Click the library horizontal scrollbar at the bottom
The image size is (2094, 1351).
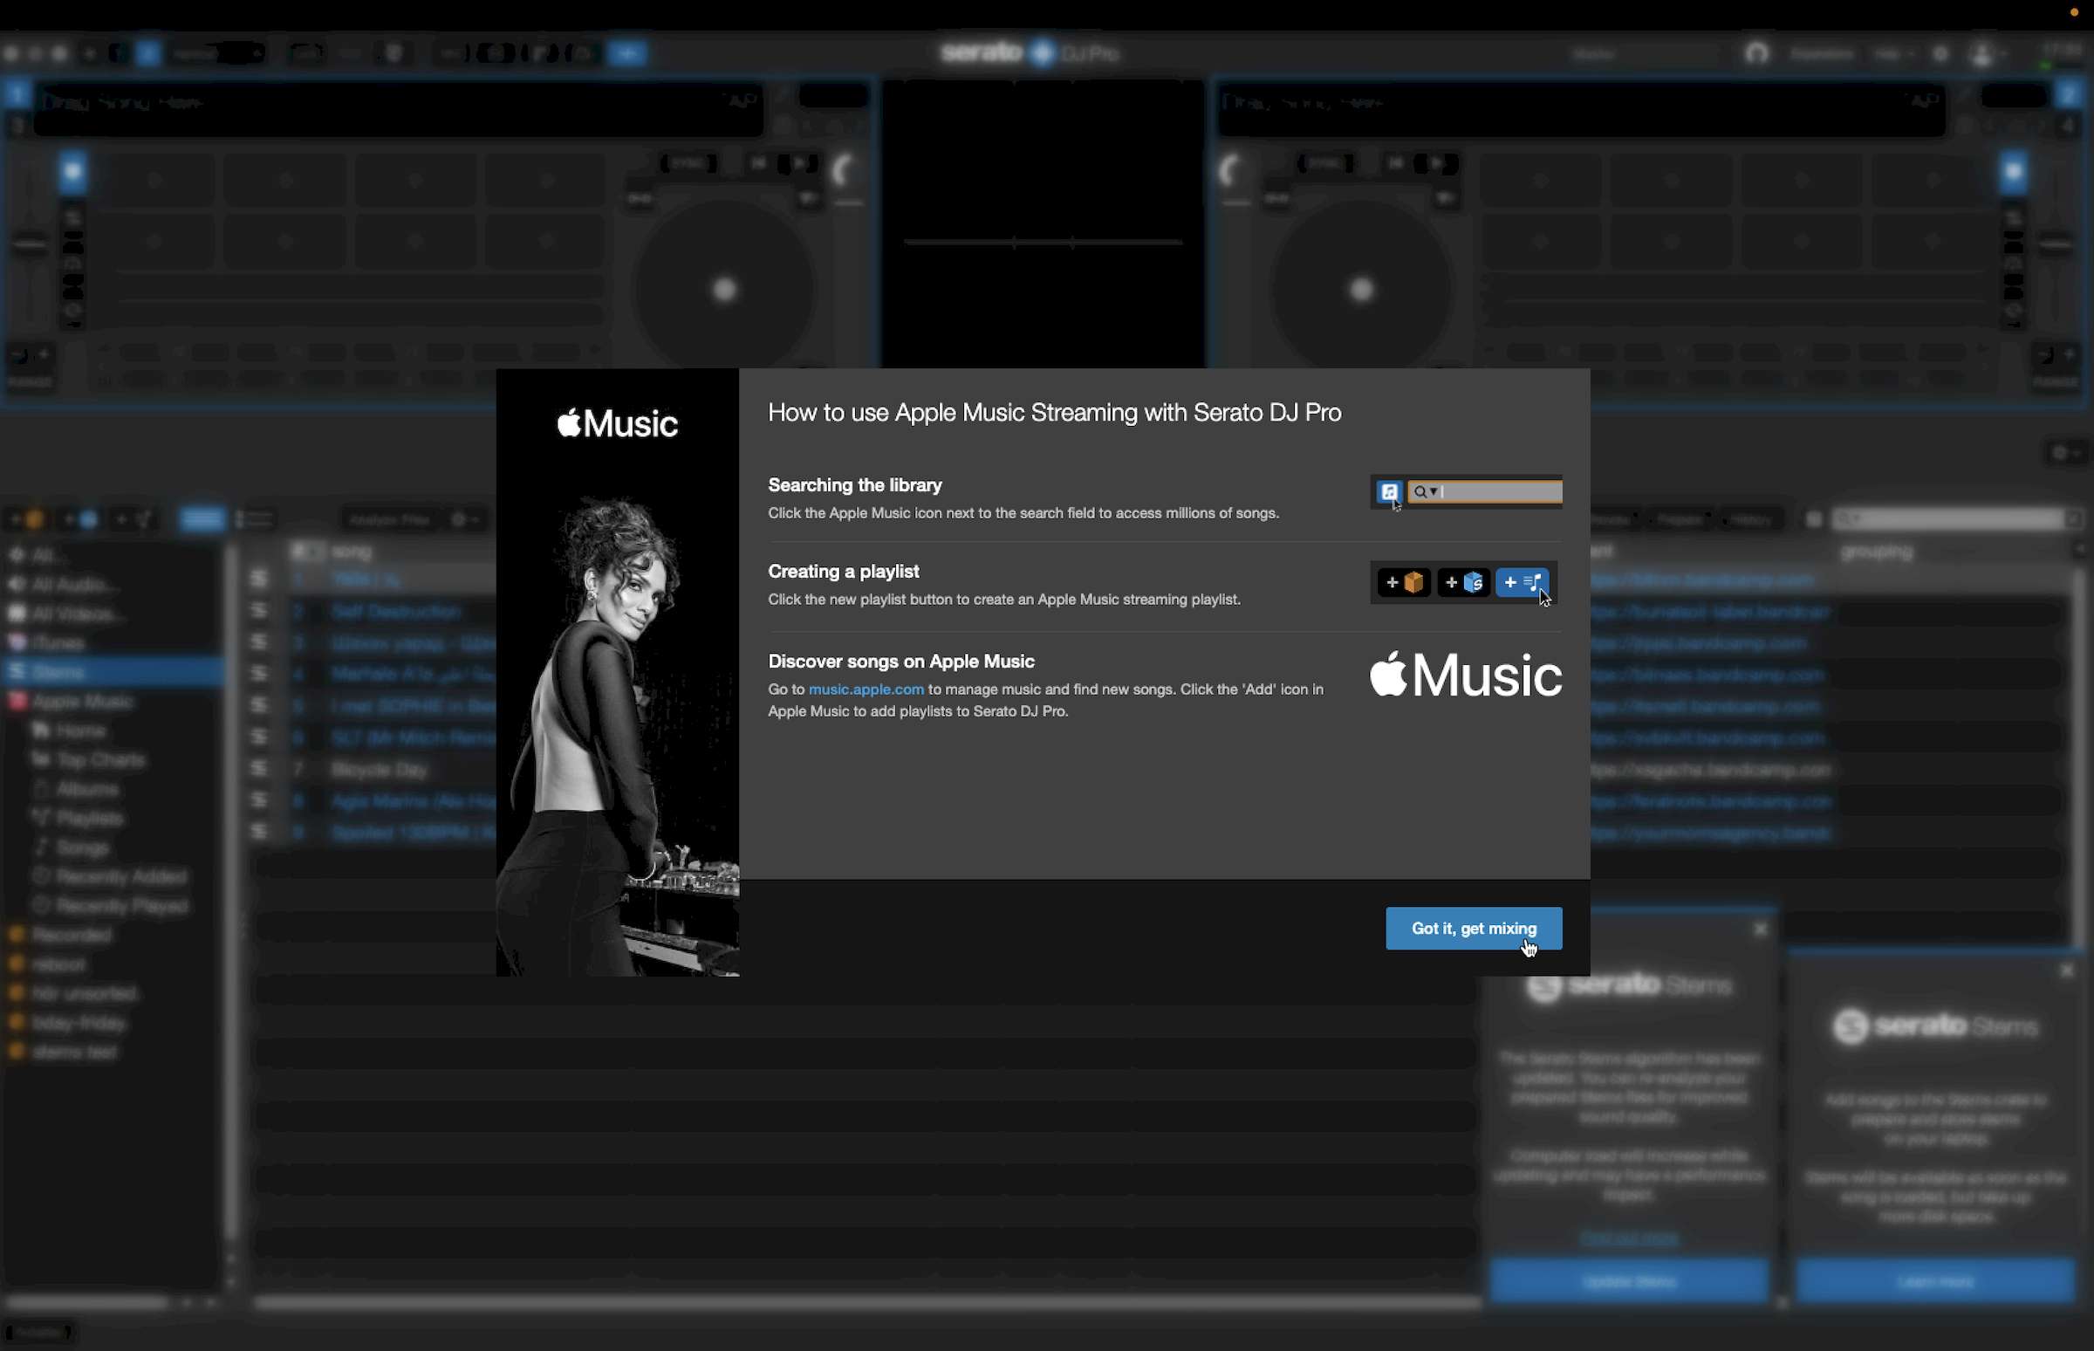click(x=866, y=1303)
